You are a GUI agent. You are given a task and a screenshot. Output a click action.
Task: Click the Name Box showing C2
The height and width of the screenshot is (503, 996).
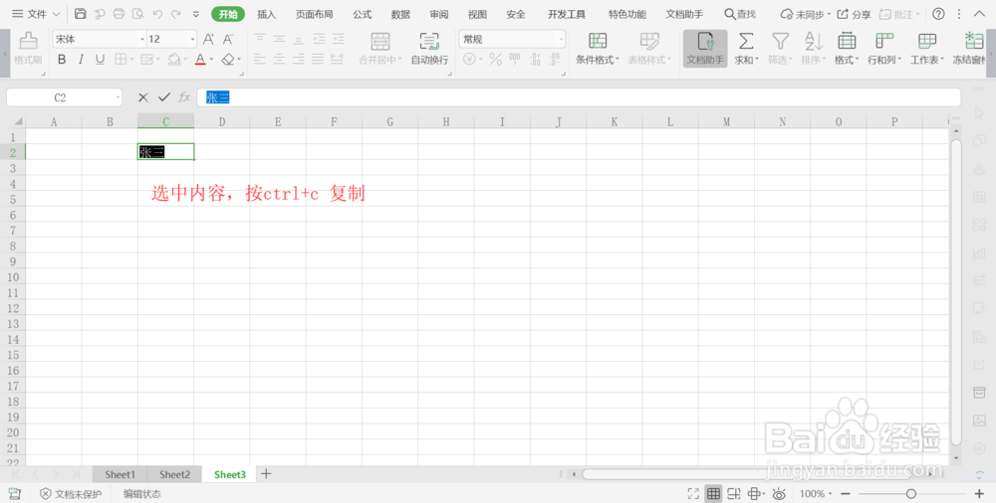64,97
